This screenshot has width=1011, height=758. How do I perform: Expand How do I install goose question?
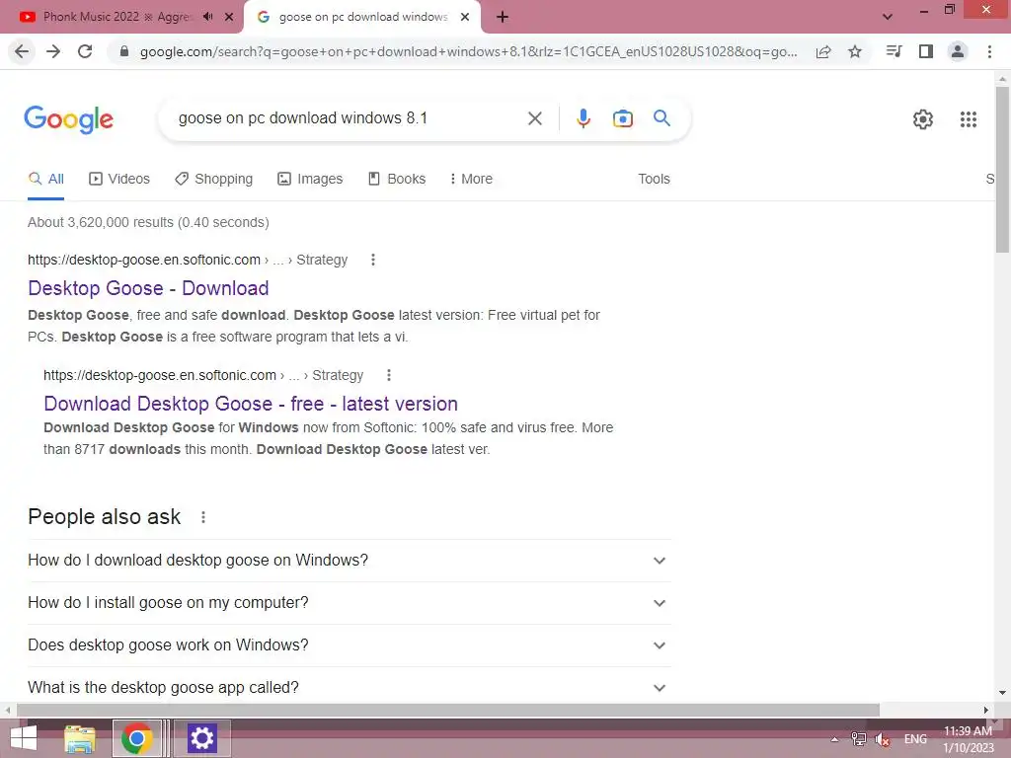(x=349, y=603)
